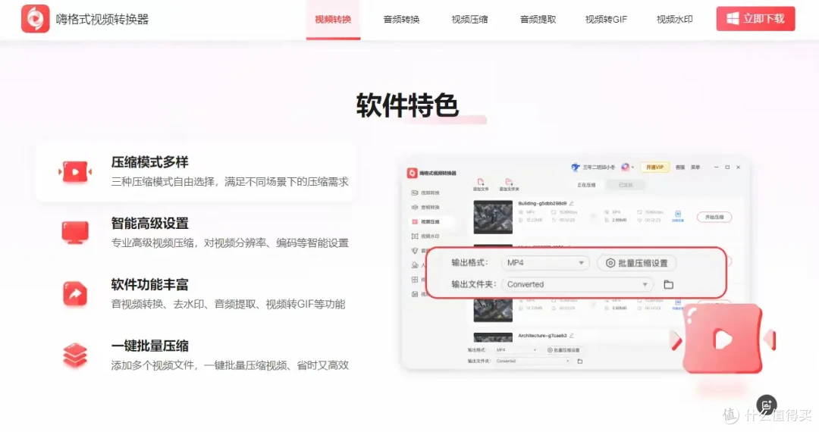
Task: Click the share-arrow icon beside 软件功能丰富
Action: (75, 294)
